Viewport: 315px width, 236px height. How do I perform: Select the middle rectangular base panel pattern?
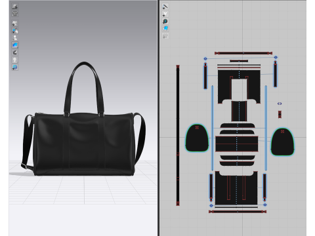237,144
